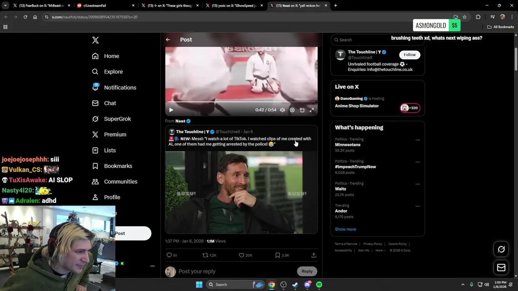Open Premium in the sidebar

click(x=109, y=135)
